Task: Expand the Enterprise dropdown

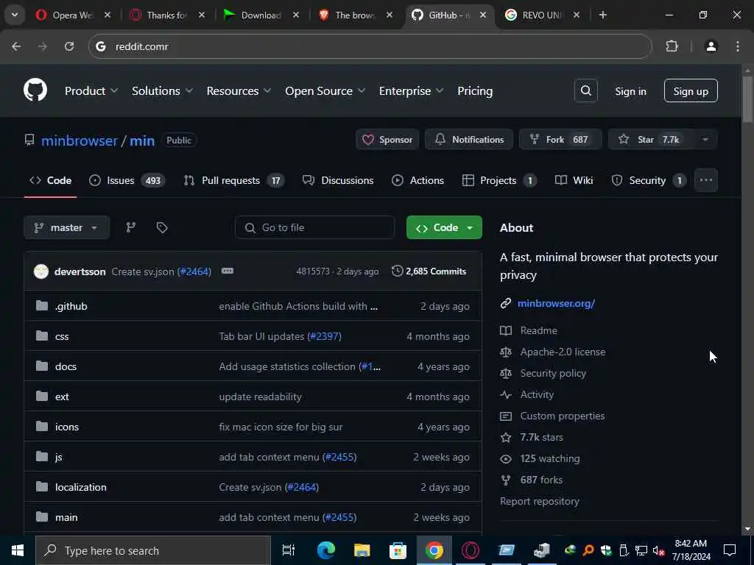Action: click(411, 90)
